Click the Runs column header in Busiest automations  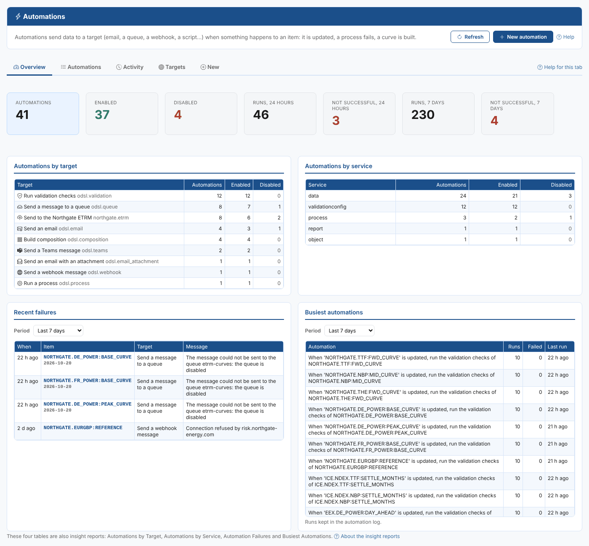(514, 347)
